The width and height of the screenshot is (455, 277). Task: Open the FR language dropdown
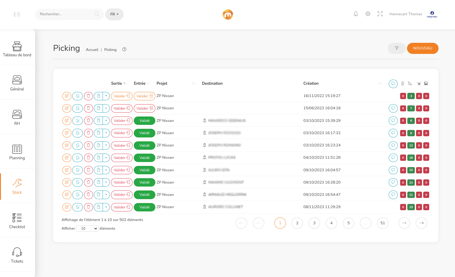click(x=114, y=14)
